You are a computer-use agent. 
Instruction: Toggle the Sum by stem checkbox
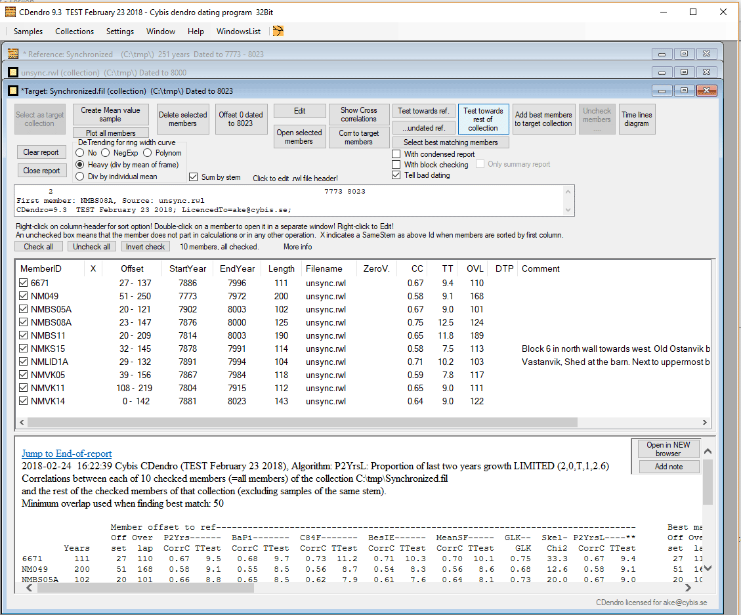[x=193, y=177]
